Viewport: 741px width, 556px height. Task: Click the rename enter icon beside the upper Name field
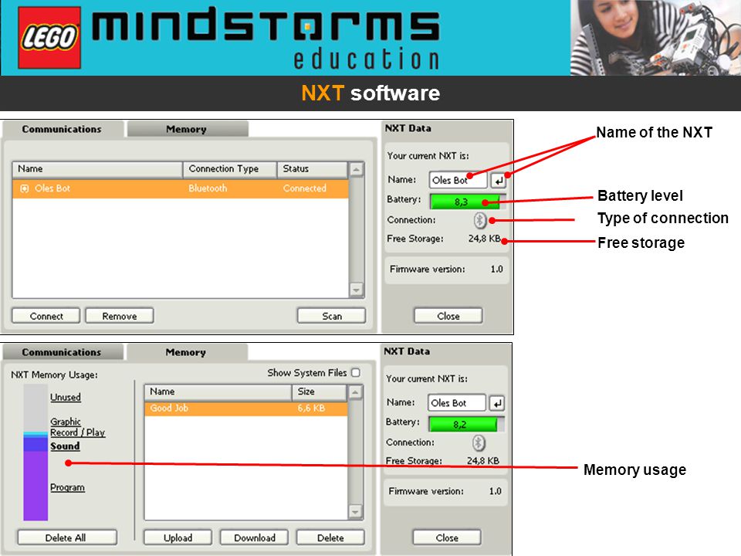498,180
